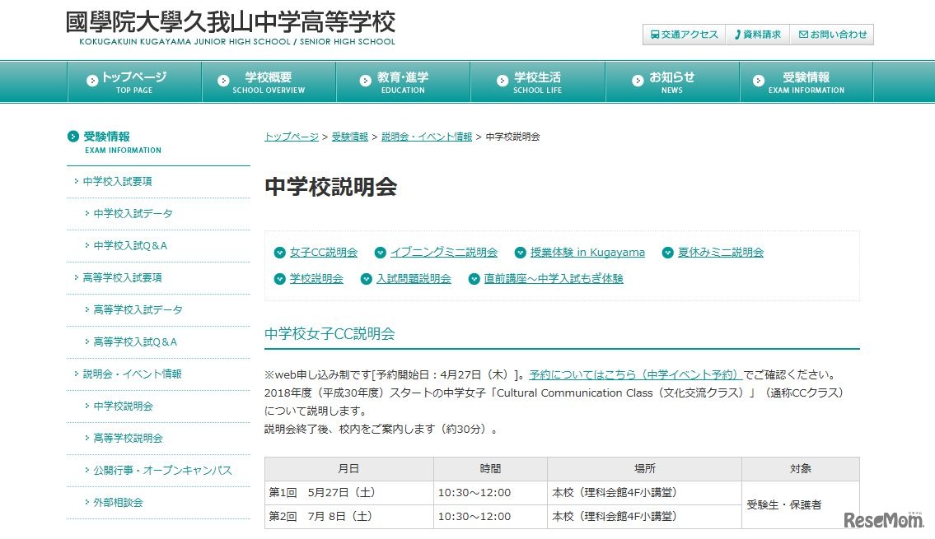Select 高等学校入試要項 in the sidebar
935x539 pixels.
tap(122, 278)
